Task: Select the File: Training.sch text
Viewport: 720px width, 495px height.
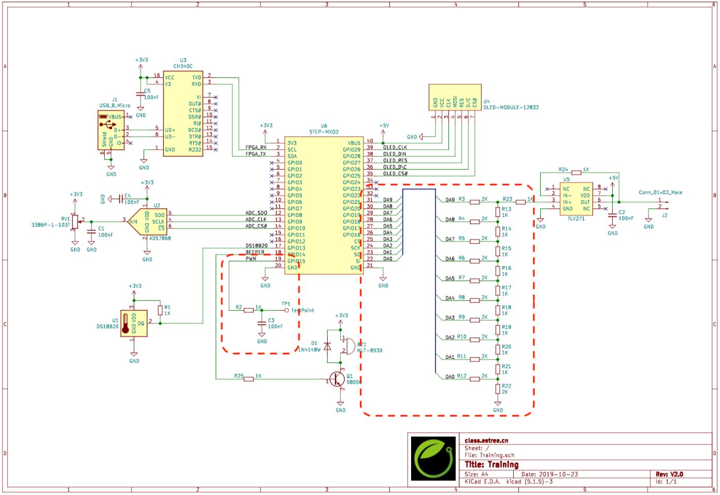Action: [x=489, y=455]
